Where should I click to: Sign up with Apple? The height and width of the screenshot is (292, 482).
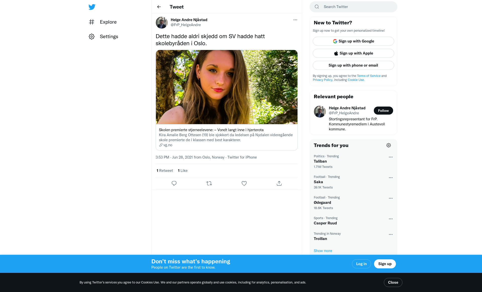[353, 53]
